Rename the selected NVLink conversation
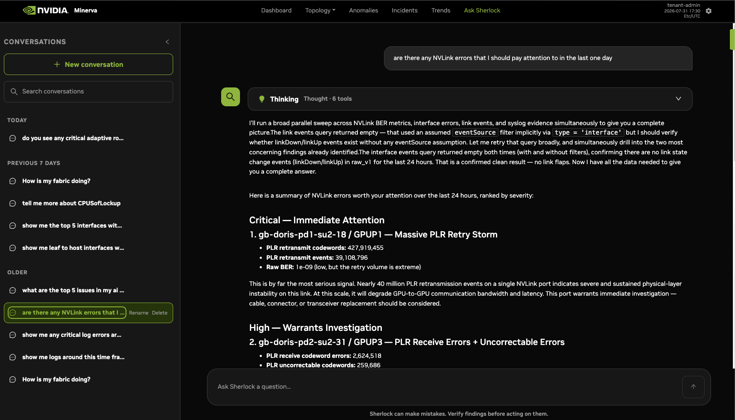735x420 pixels. pyautogui.click(x=138, y=313)
